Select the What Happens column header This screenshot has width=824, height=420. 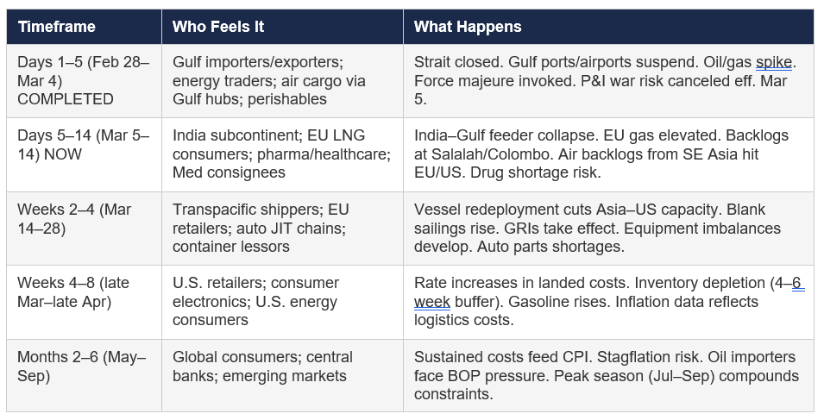pyautogui.click(x=468, y=27)
